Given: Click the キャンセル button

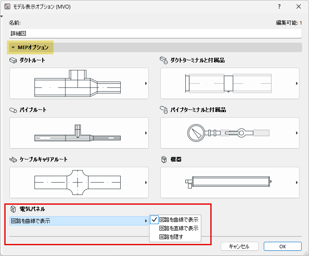Looking at the screenshot, I should tap(240, 247).
